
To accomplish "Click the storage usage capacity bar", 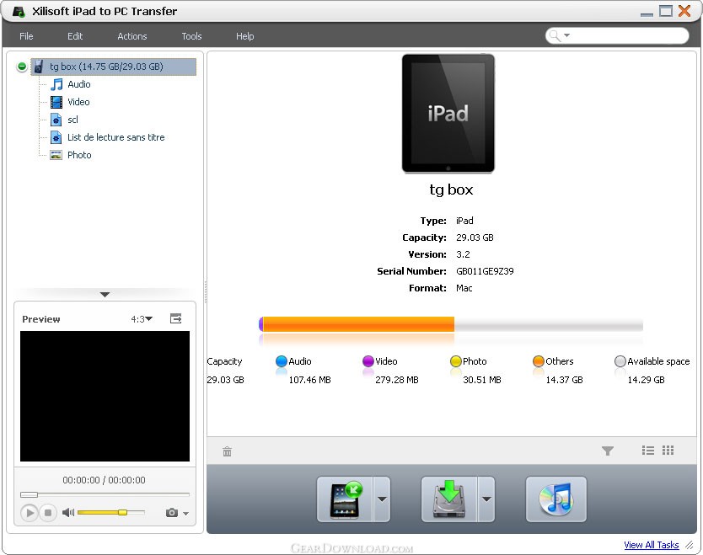I will click(451, 324).
